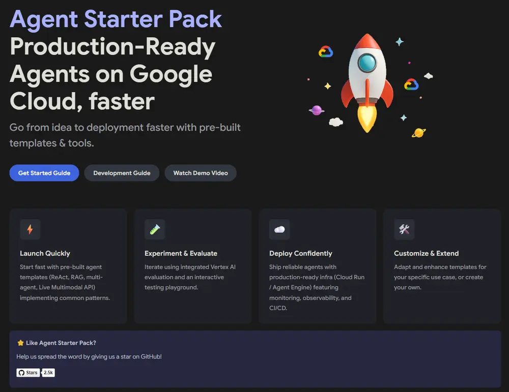Open the Development Guide
This screenshot has height=392, width=509.
(x=122, y=173)
